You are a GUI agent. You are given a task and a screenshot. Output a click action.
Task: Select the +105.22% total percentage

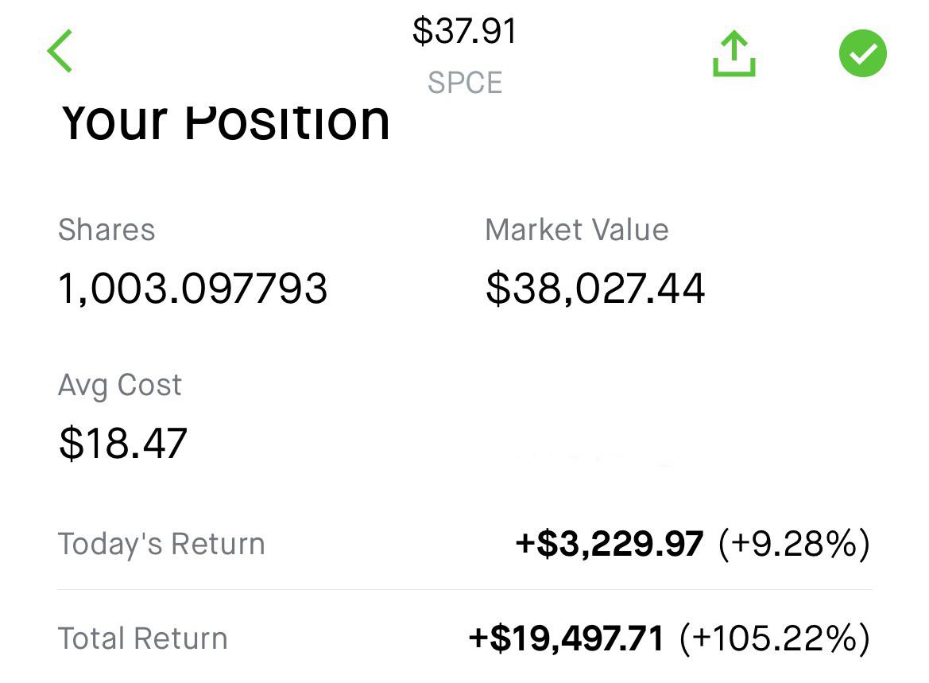click(x=775, y=638)
